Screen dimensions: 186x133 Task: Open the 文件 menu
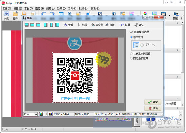(7, 8)
